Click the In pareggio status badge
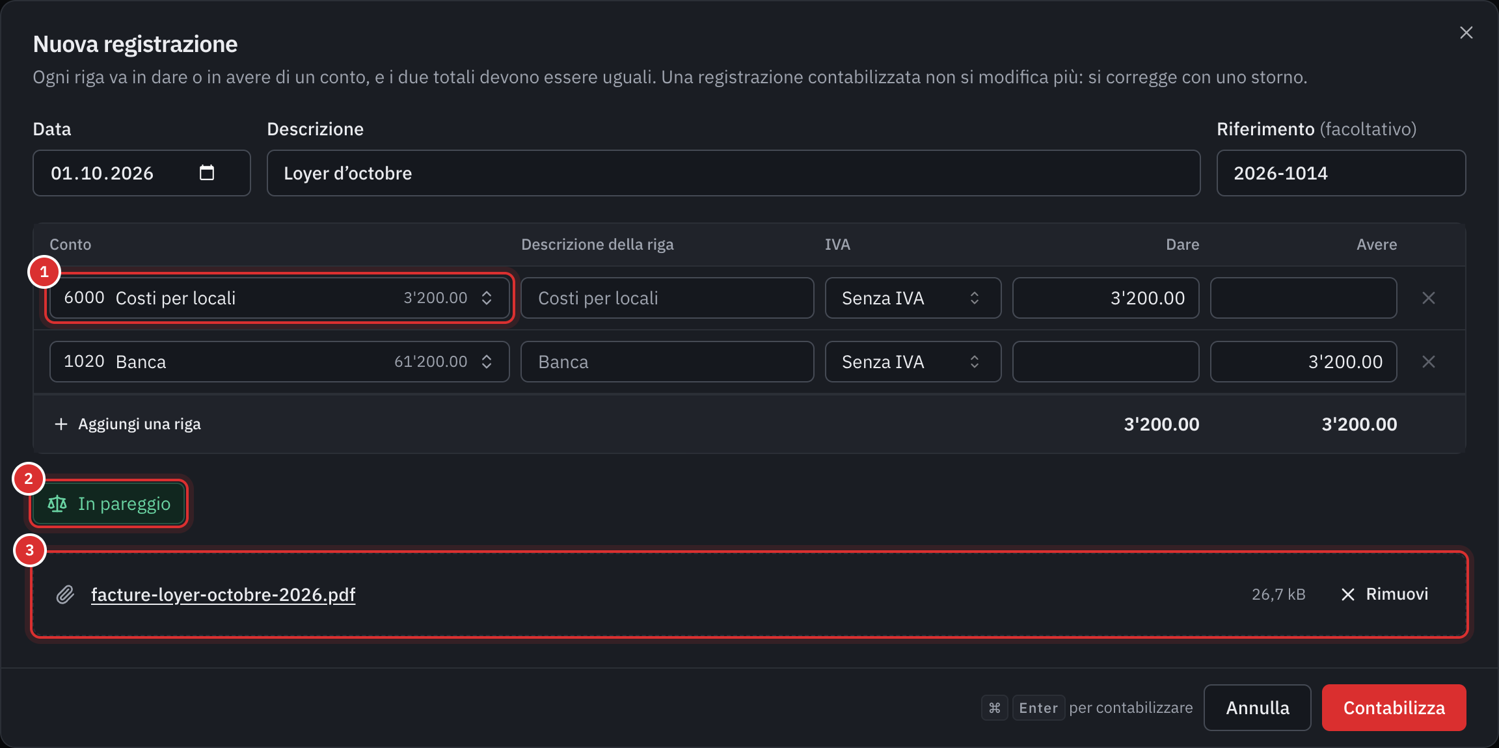1499x748 pixels. (109, 503)
